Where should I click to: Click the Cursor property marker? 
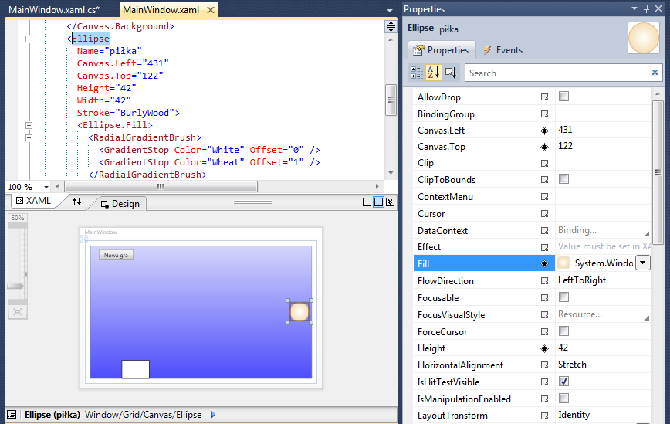[544, 214]
